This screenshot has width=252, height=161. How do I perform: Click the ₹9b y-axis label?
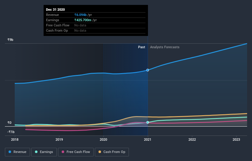pyautogui.click(x=10, y=40)
